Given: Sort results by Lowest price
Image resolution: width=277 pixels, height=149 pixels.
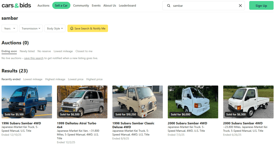Looking at the screenshot, I should 76,79.
